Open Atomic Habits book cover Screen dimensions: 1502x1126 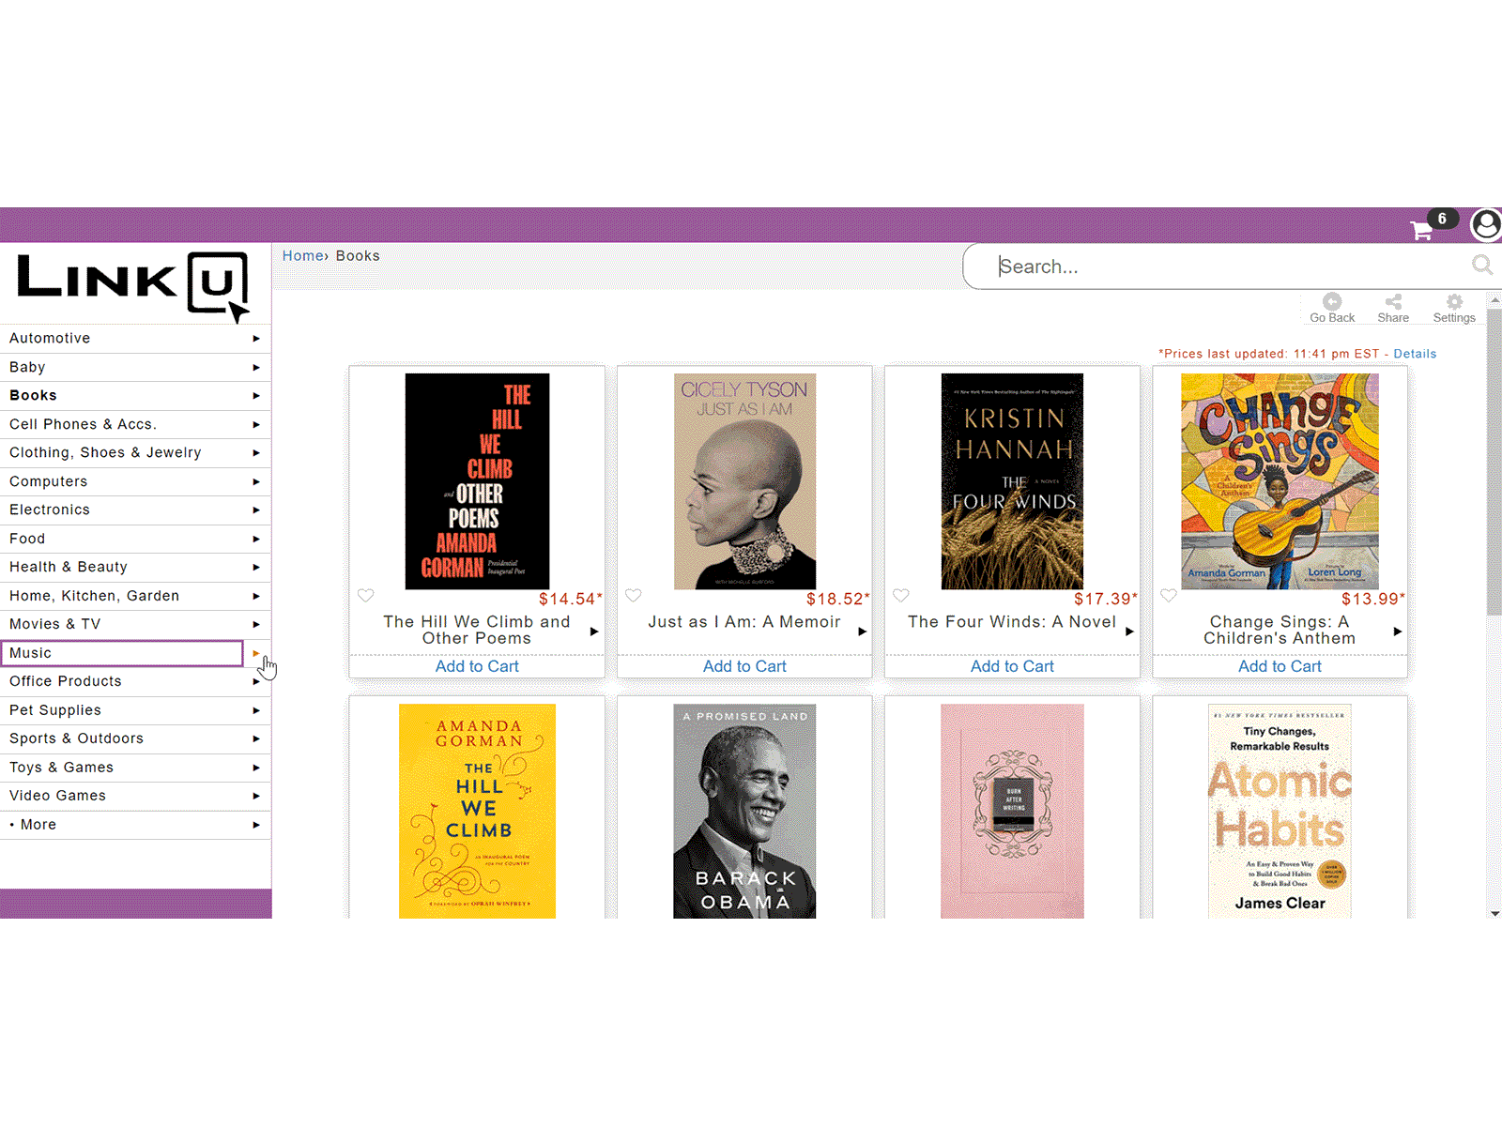tap(1280, 811)
